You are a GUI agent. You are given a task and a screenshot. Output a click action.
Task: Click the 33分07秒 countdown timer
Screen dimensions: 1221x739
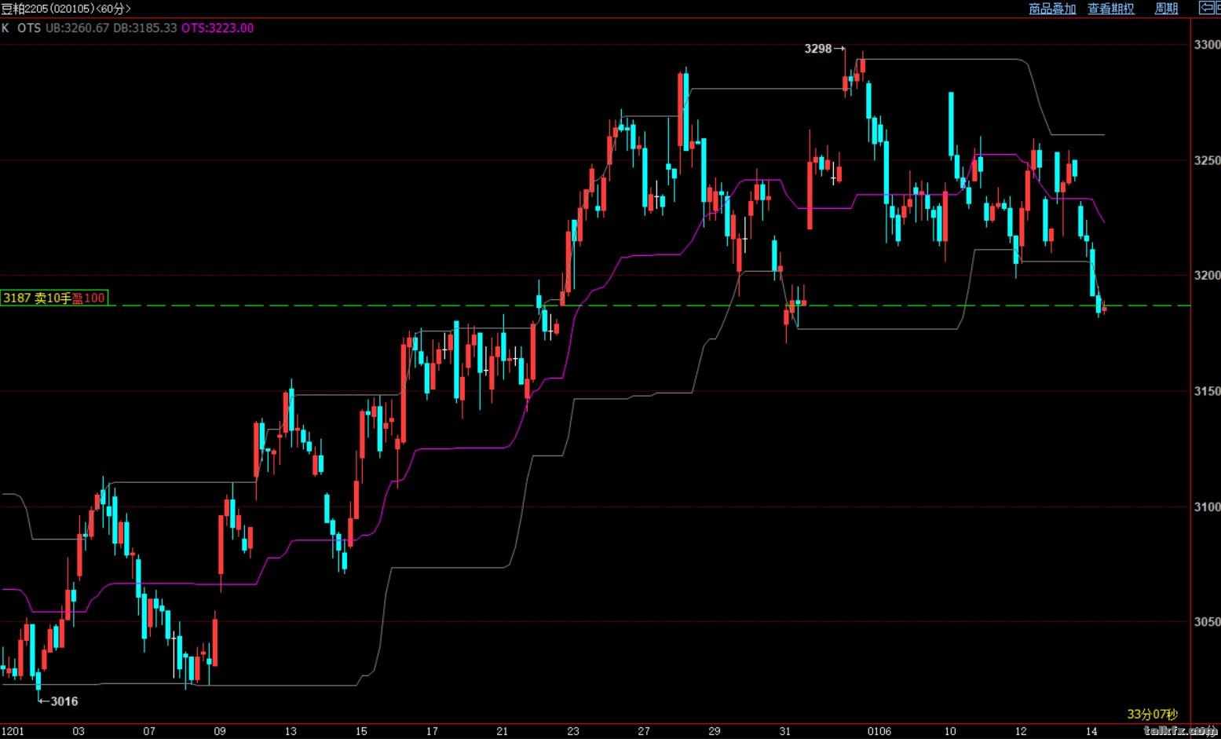click(1153, 714)
